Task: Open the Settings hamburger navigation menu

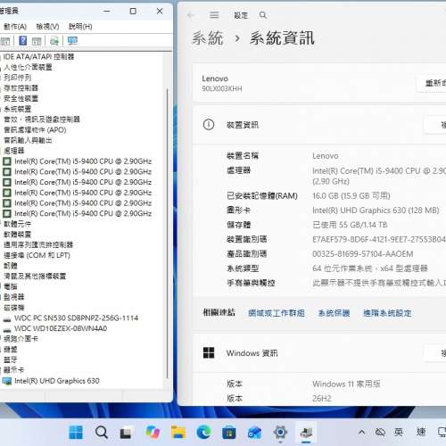Action: (x=214, y=15)
